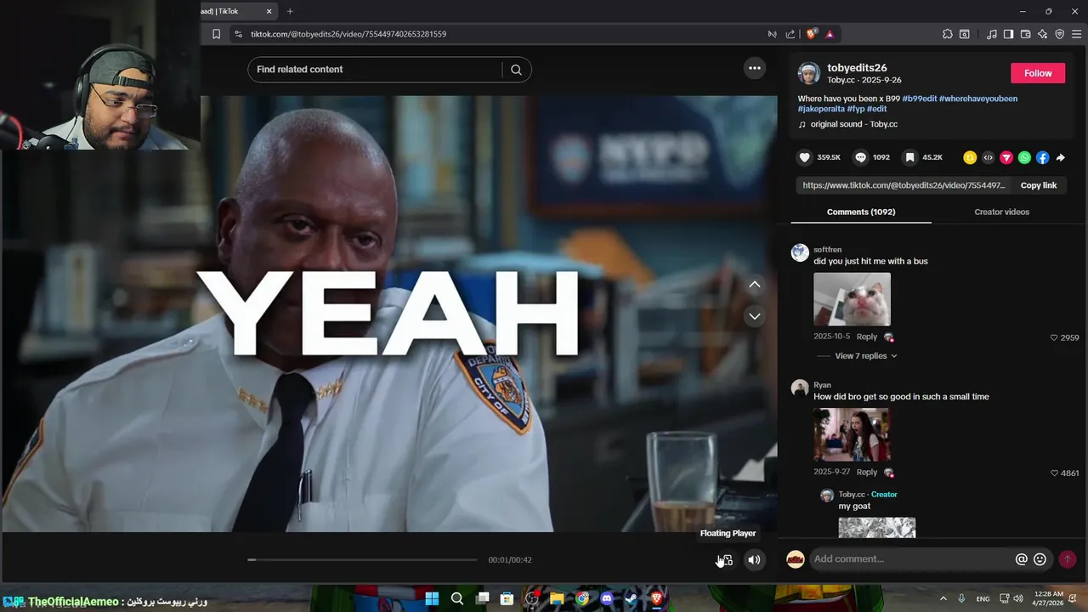This screenshot has height=612, width=1088.
Task: Open Brave VPN shield icon
Action: click(x=1059, y=34)
